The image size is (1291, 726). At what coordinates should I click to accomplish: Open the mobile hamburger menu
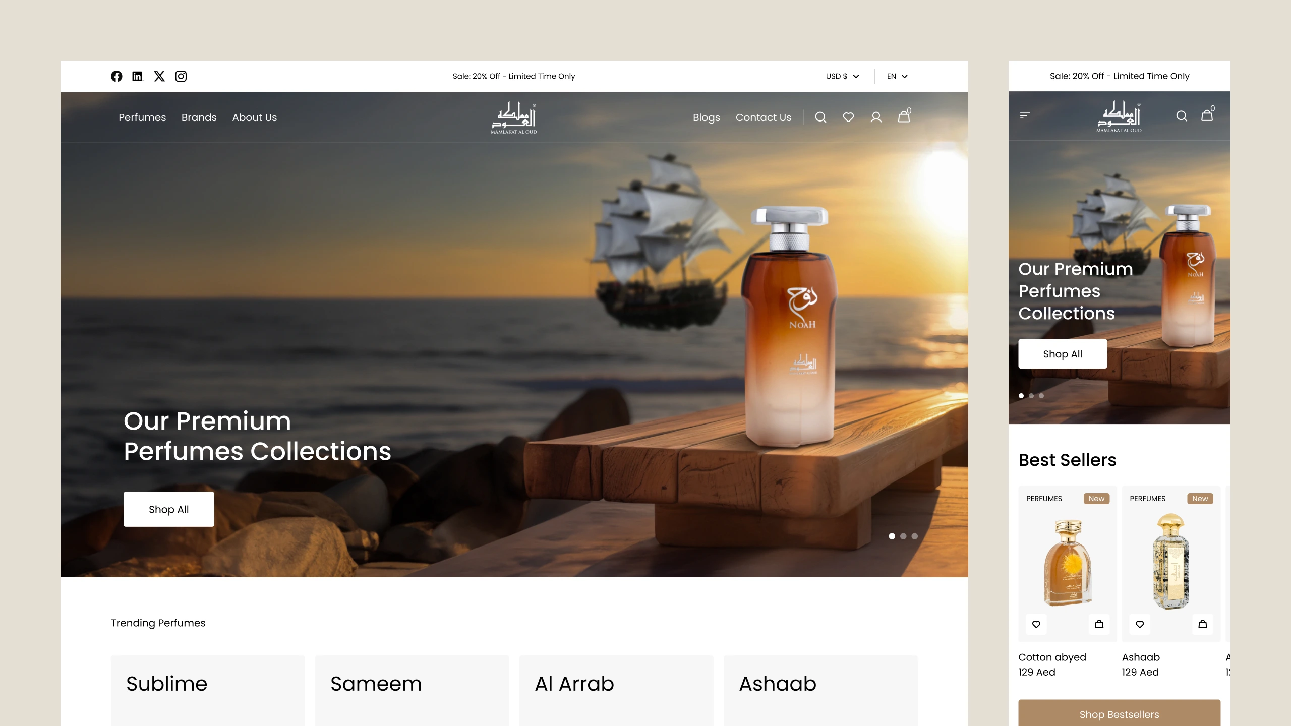tap(1025, 115)
